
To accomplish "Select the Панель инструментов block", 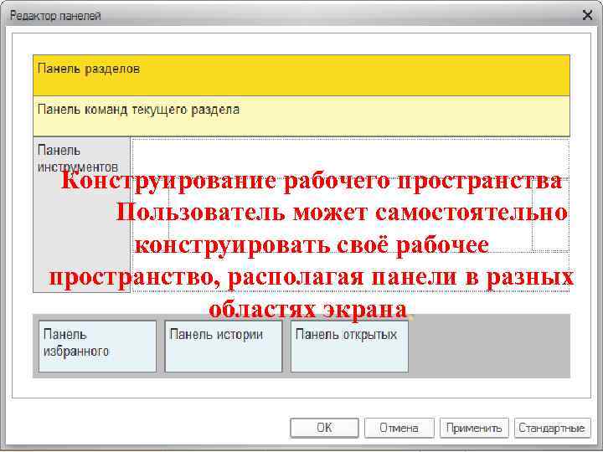I will (81, 214).
